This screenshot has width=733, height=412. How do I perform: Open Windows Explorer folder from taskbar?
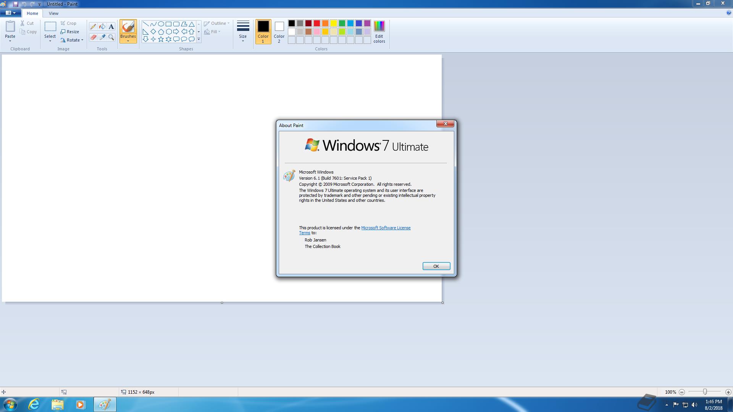click(x=57, y=404)
